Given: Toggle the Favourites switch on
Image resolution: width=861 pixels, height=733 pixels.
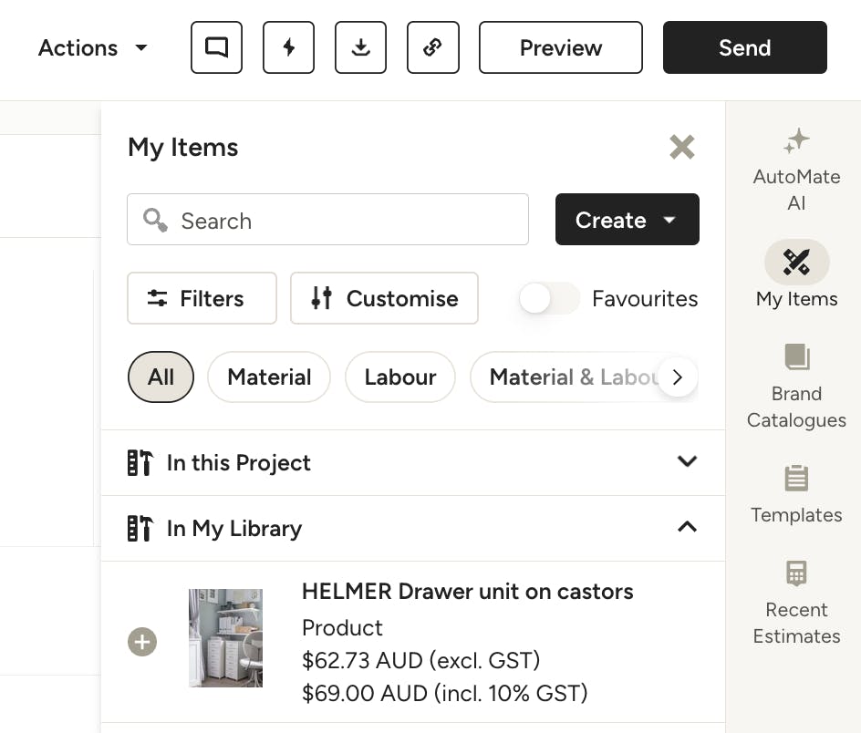Looking at the screenshot, I should [549, 299].
